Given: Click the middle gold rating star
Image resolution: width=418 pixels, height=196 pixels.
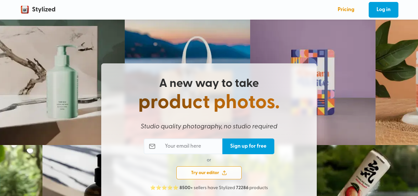Looking at the screenshot, I should (x=164, y=188).
